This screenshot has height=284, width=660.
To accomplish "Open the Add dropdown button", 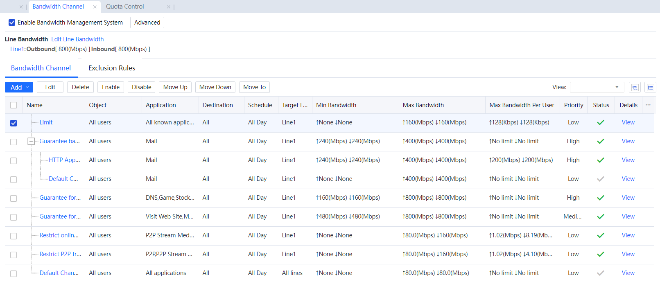I will coord(19,87).
